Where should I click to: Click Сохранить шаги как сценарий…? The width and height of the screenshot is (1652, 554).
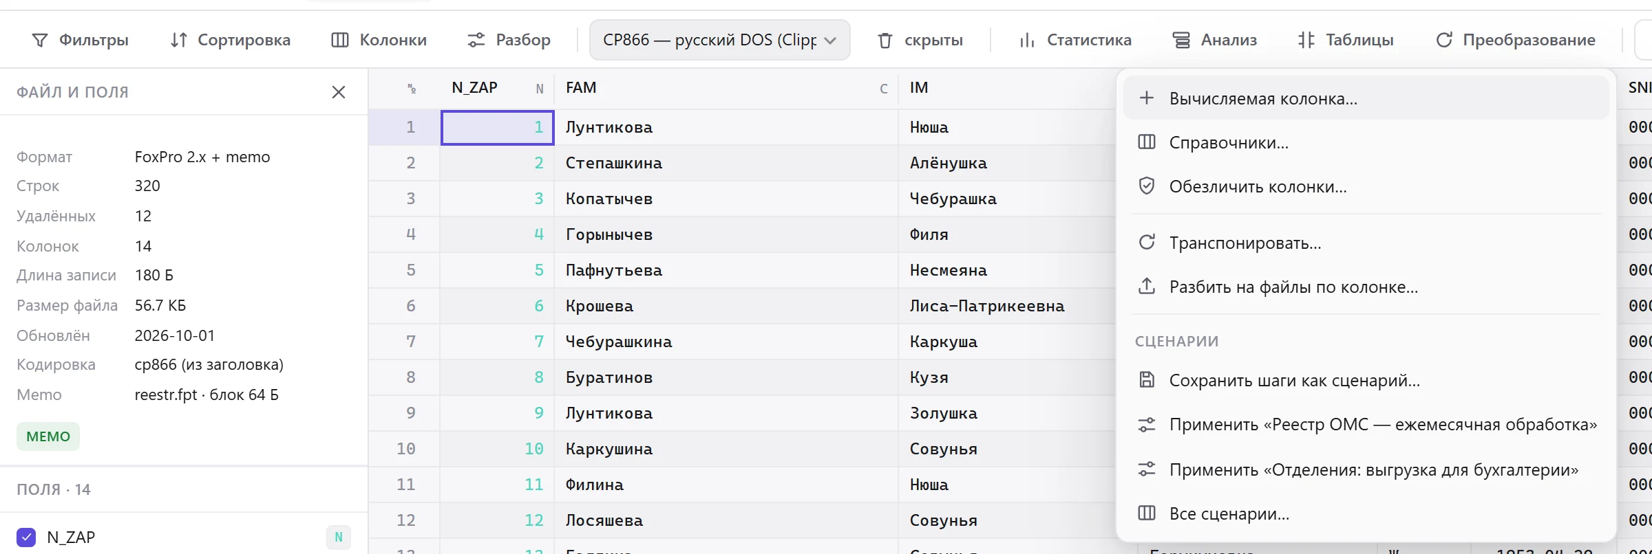1366,380
